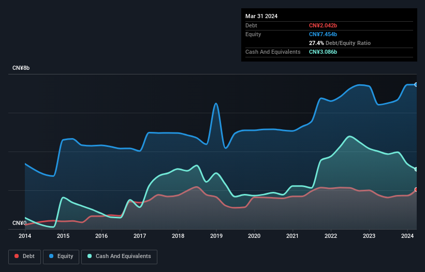Click the teal Cash endpoint marker
425x272 pixels.
(416, 169)
